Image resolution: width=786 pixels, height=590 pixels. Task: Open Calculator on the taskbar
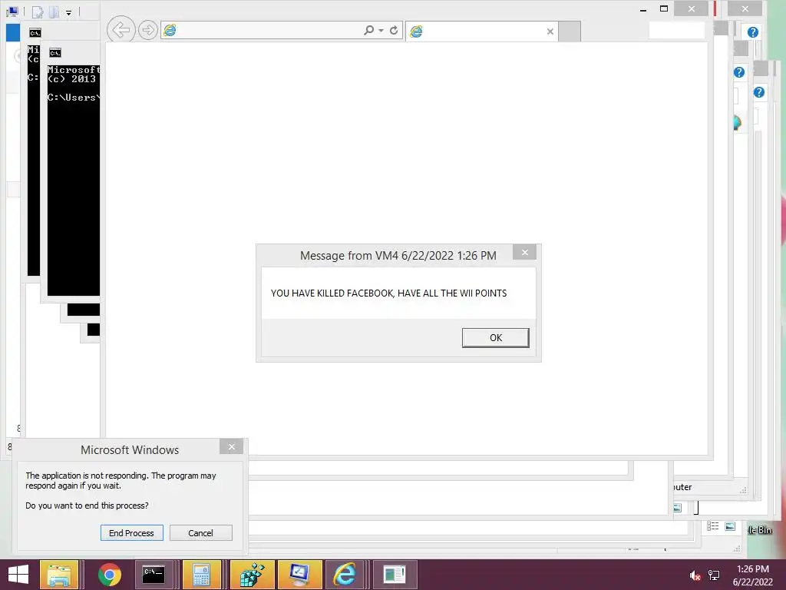(x=202, y=575)
